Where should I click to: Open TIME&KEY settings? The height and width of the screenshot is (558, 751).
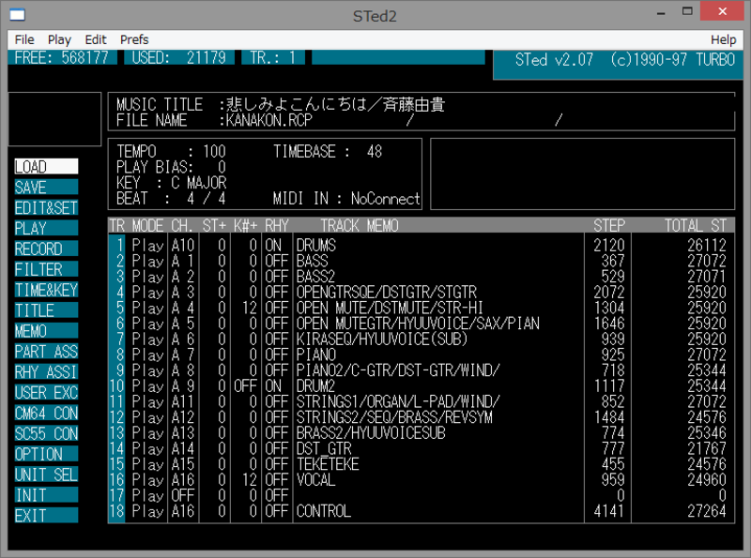tap(46, 290)
